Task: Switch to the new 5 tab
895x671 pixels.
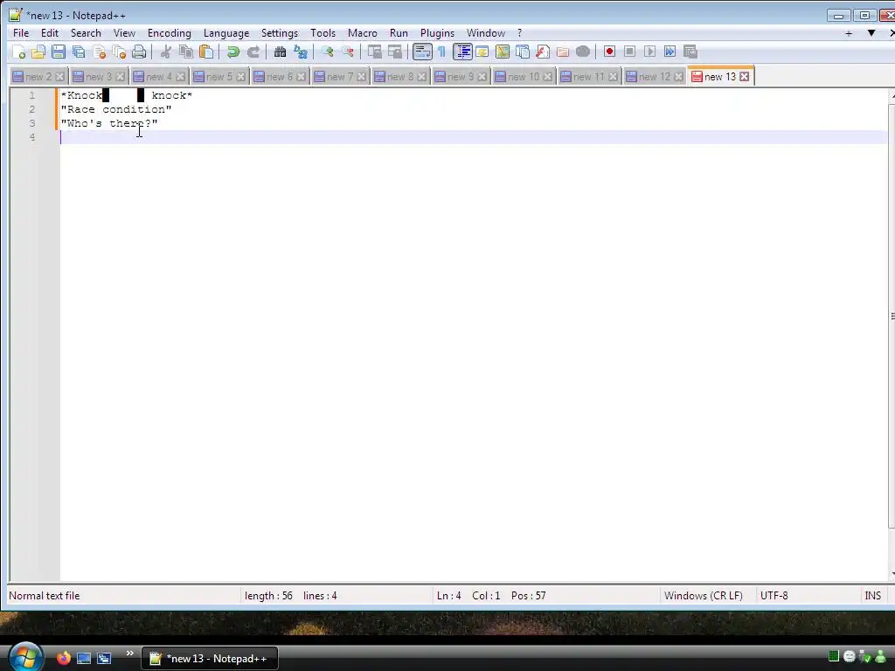Action: click(219, 77)
